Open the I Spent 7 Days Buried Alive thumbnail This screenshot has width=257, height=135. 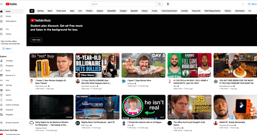click(144, 65)
